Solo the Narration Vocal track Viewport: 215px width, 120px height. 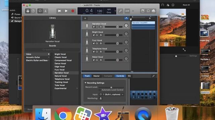(x=97, y=27)
